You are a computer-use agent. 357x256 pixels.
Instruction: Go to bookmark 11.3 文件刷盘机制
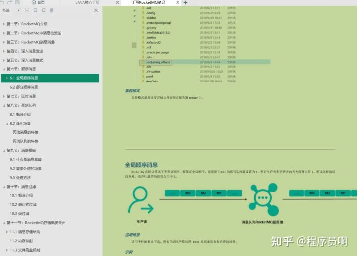[25, 250]
